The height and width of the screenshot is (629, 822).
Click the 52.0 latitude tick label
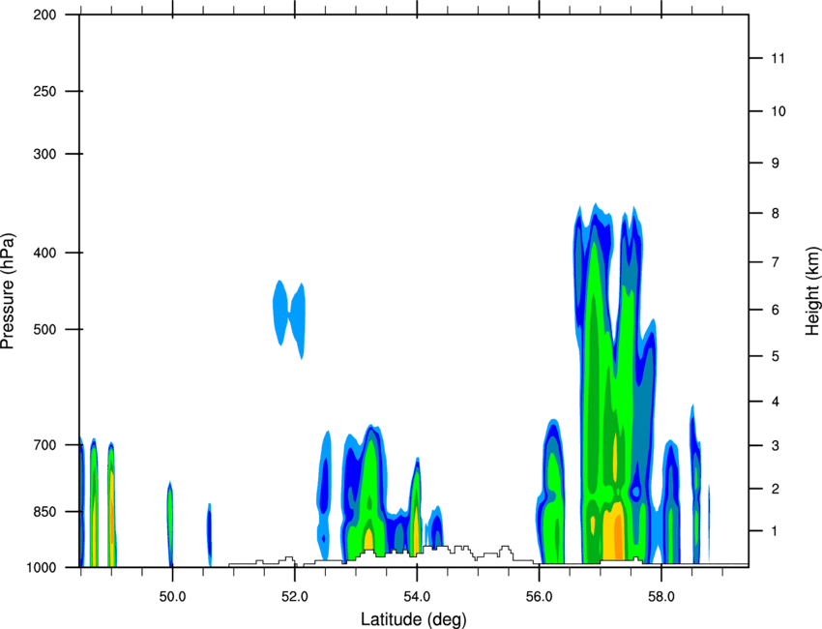point(295,597)
